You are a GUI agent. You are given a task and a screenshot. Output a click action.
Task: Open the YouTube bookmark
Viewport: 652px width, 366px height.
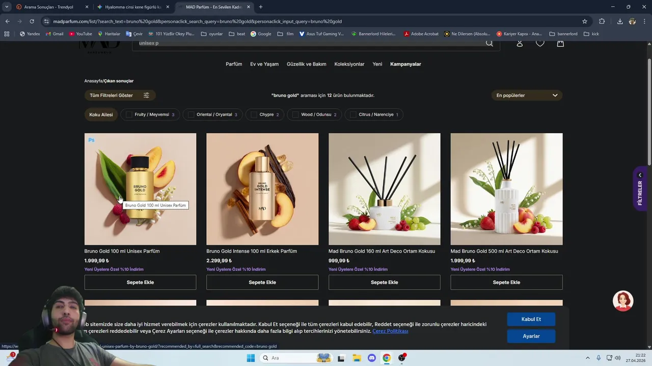pyautogui.click(x=80, y=34)
